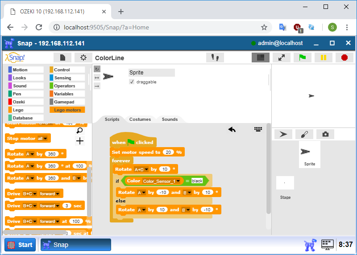The image size is (357, 255).
Task: Click the palette horizontal scrollbar
Action: click(x=34, y=232)
